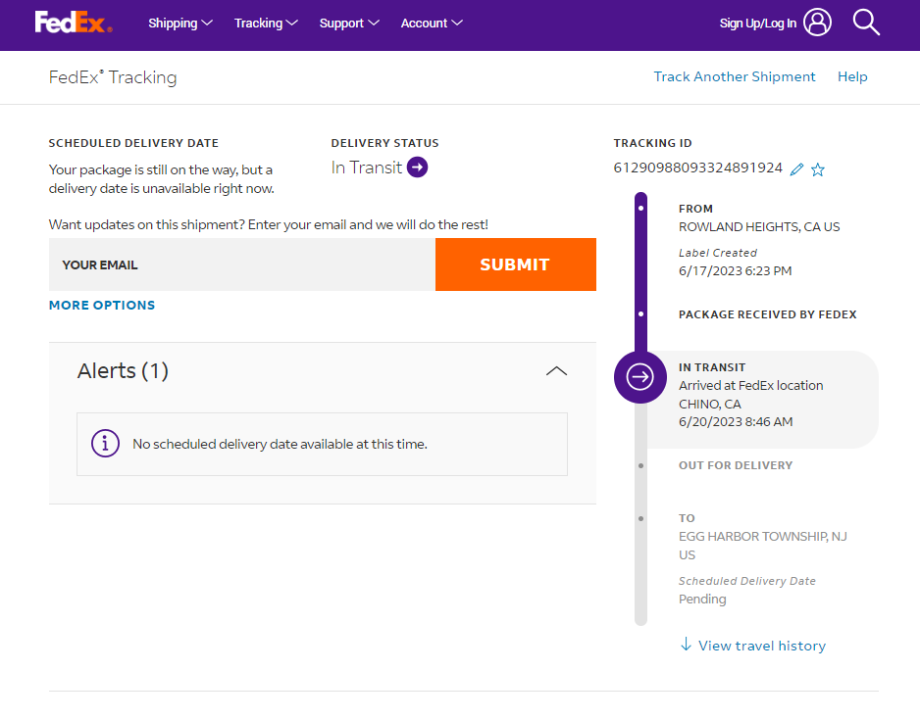Image resolution: width=920 pixels, height=720 pixels.
Task: Collapse the Alerts section chevron
Action: [x=556, y=371]
